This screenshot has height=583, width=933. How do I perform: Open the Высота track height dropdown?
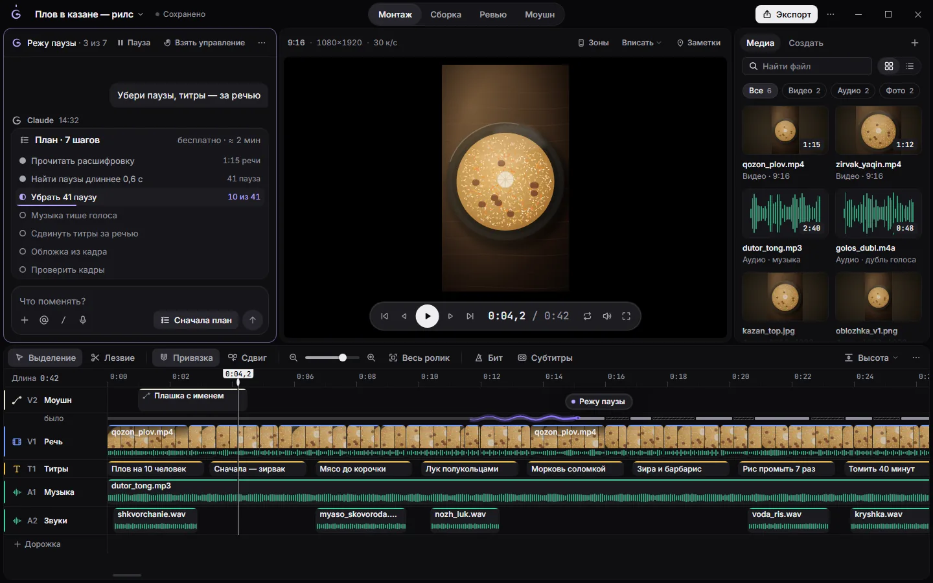(x=871, y=358)
